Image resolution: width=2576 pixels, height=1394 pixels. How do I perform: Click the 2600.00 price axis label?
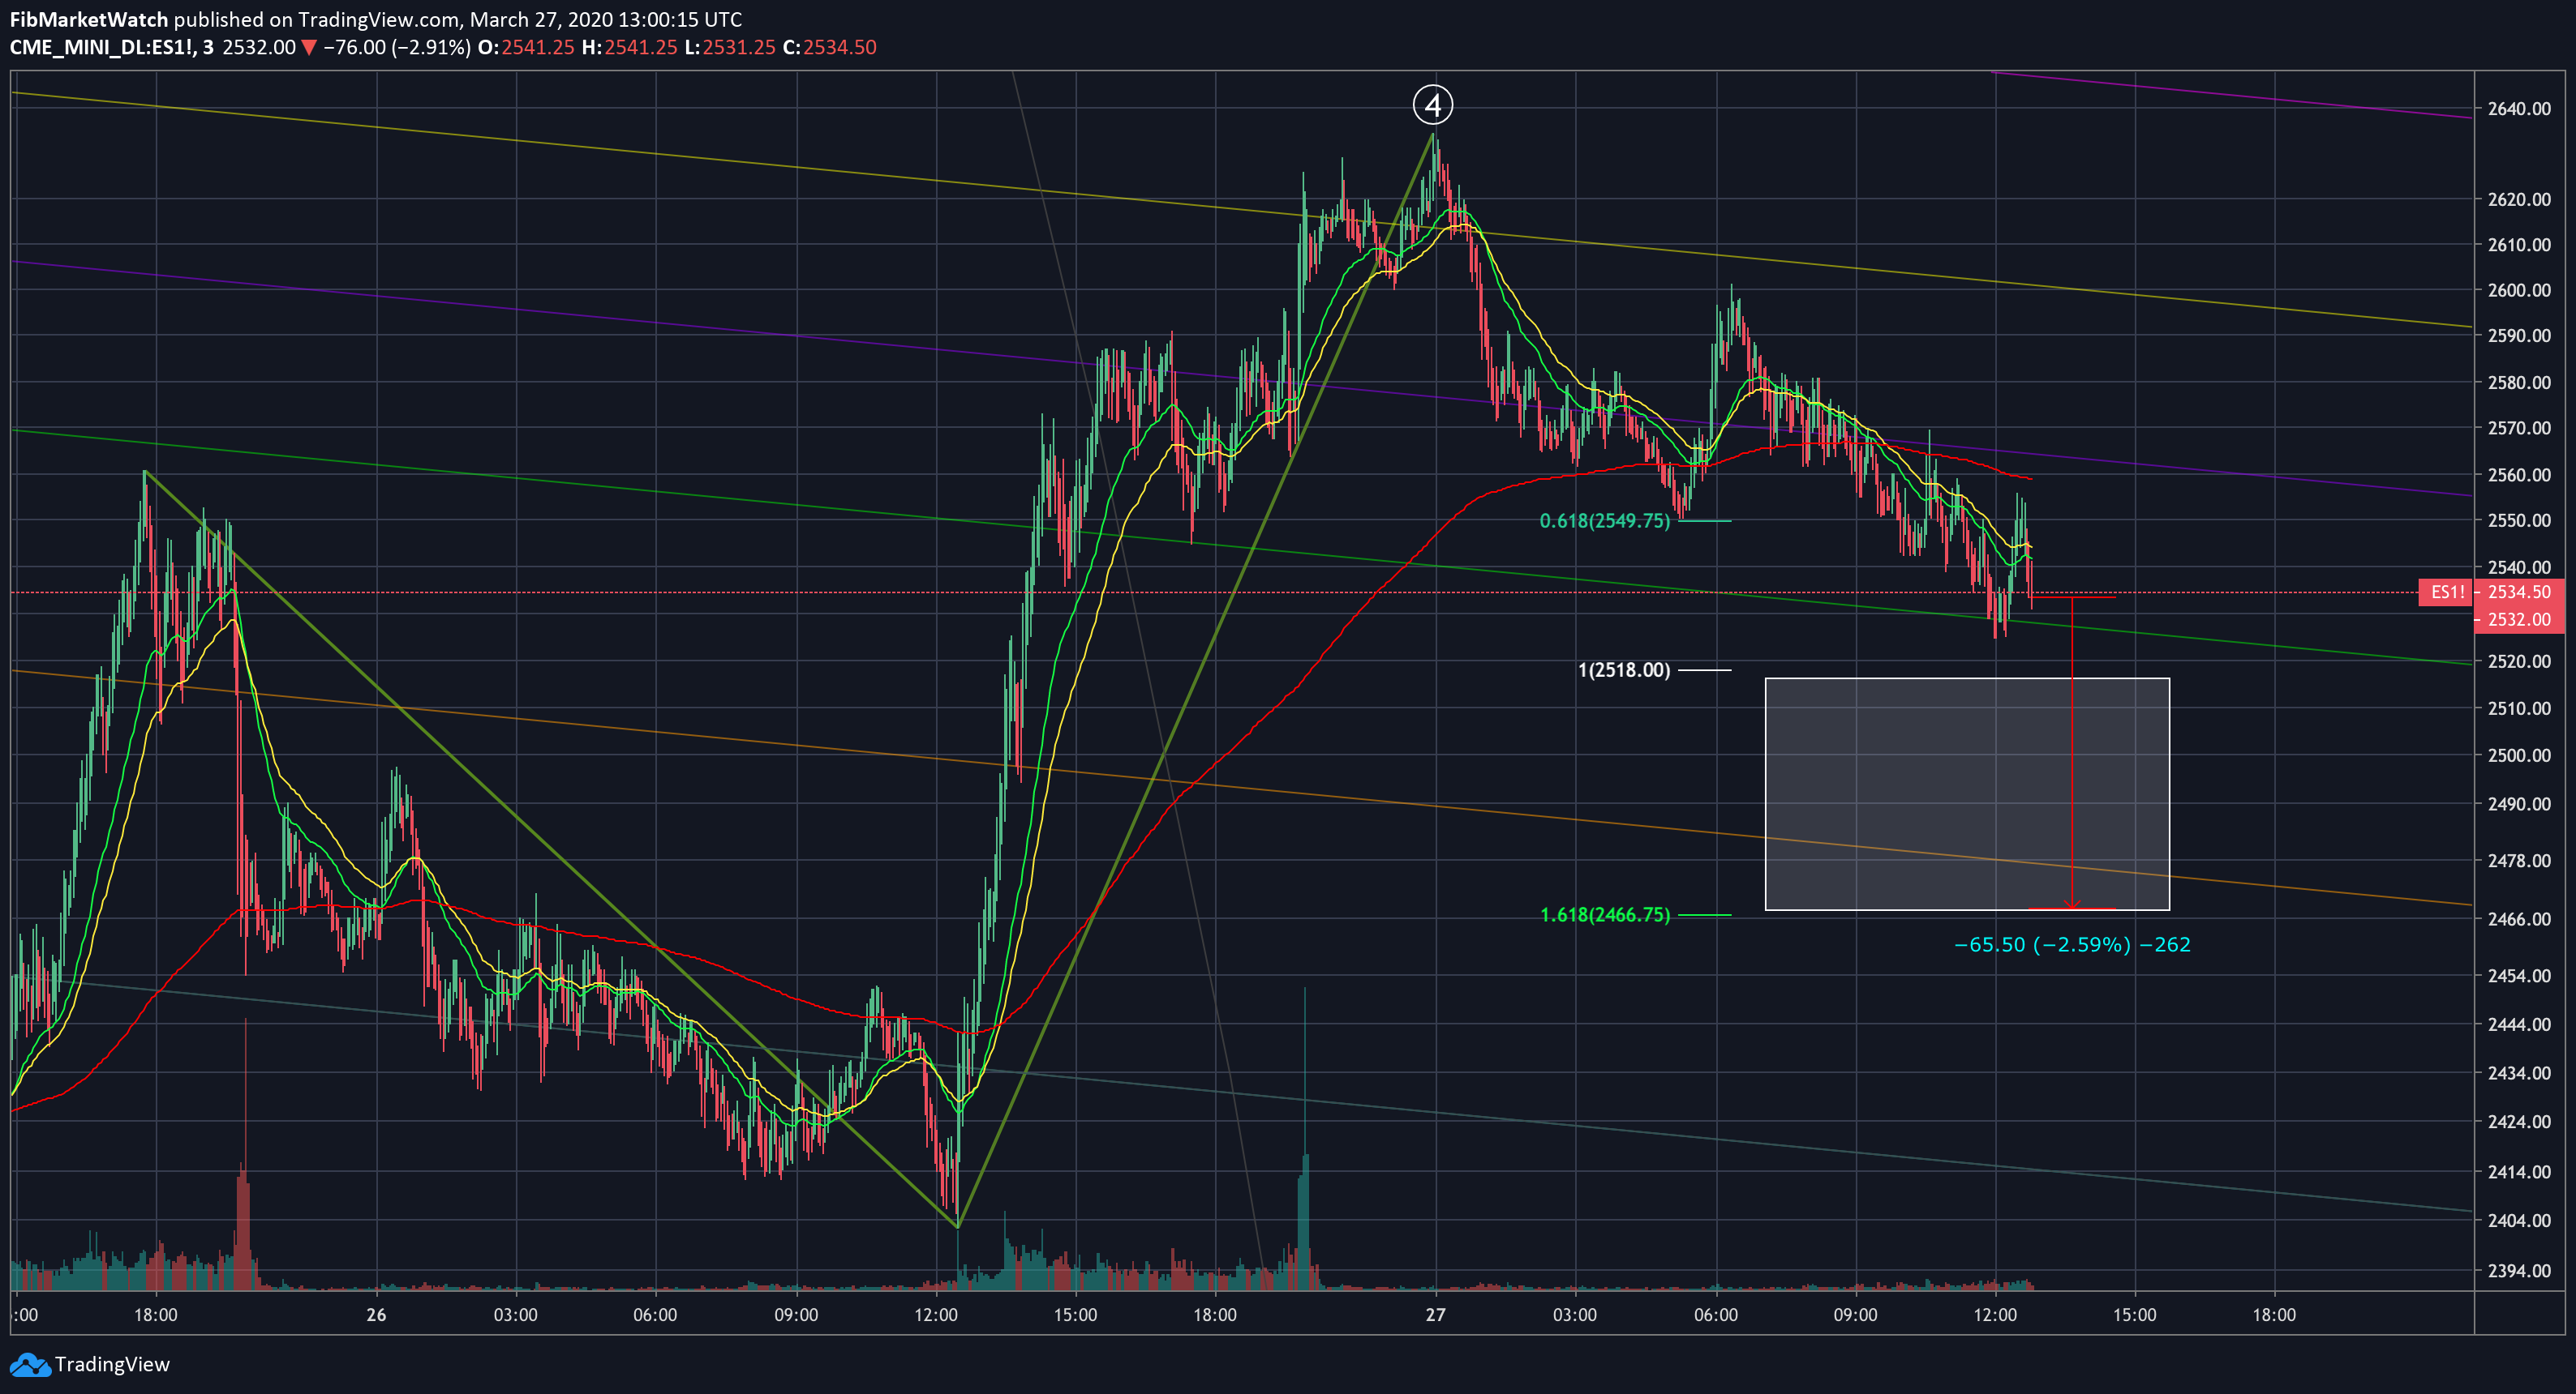(x=2519, y=290)
